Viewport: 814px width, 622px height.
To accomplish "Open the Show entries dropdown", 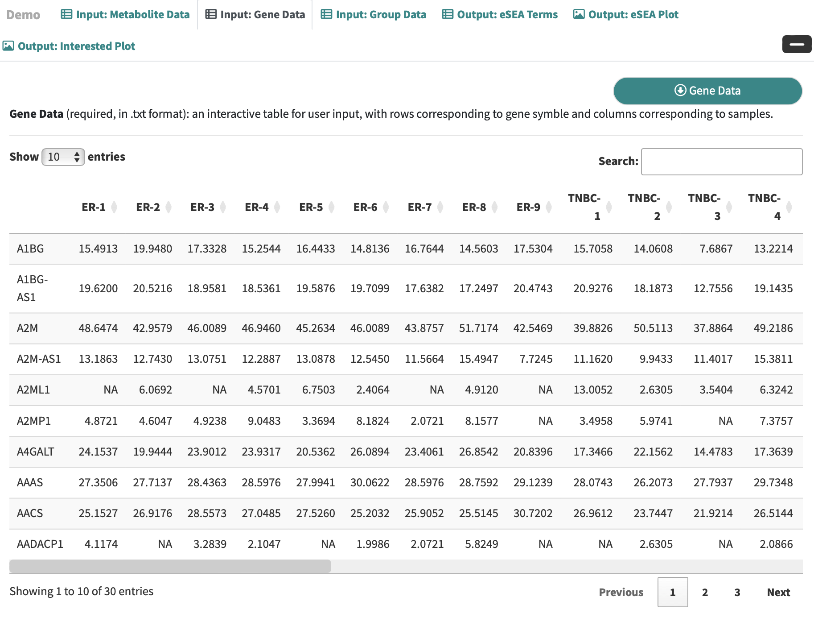I will 63,157.
